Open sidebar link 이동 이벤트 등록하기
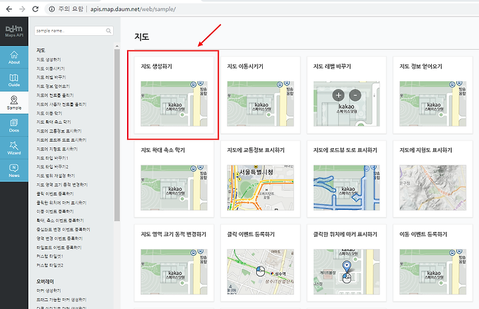This screenshot has height=309, width=479. pos(55,211)
